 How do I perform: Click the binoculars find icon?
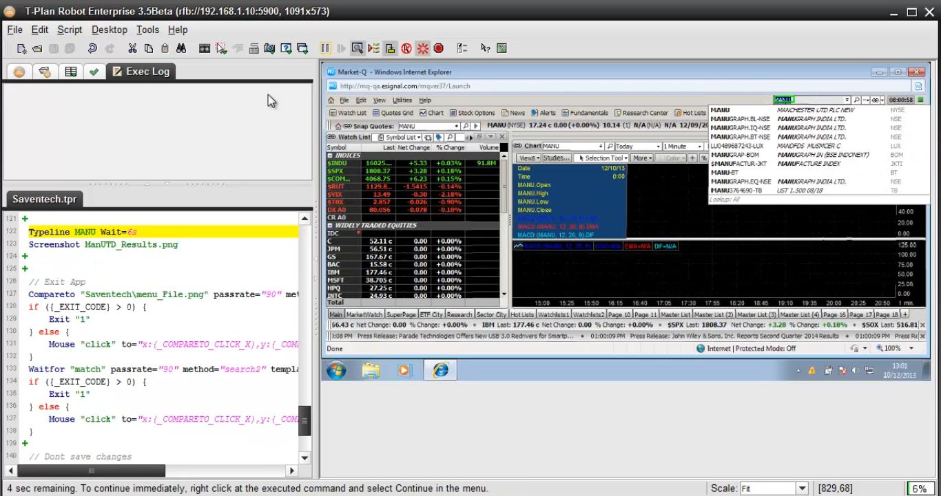[x=181, y=48]
